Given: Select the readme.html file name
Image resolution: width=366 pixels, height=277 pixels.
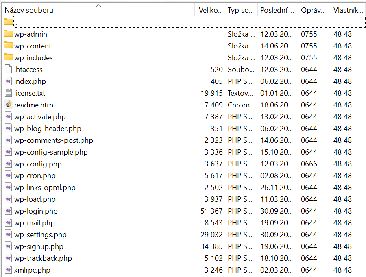Looking at the screenshot, I should click(35, 105).
